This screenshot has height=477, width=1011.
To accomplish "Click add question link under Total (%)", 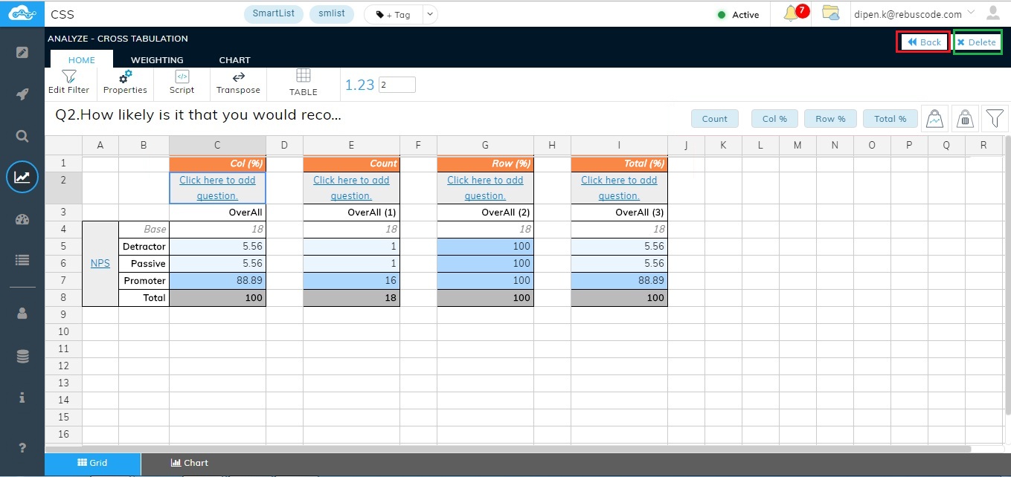I will point(619,188).
